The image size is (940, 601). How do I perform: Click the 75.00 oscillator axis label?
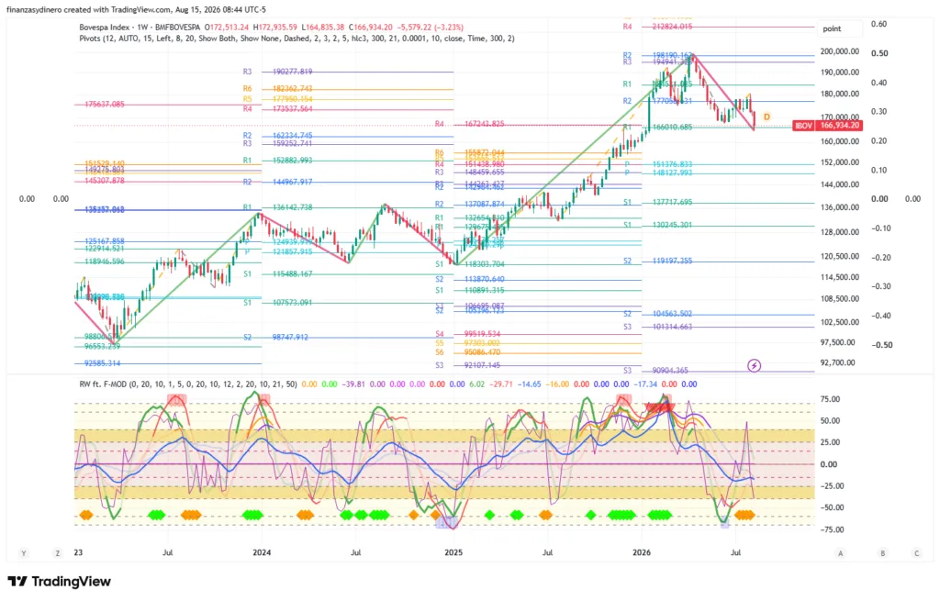point(830,399)
